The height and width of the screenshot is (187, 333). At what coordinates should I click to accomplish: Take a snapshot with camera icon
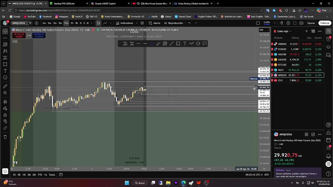point(301,23)
